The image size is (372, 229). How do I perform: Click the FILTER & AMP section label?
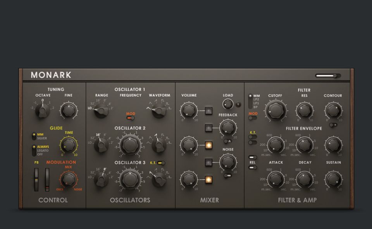(x=297, y=200)
